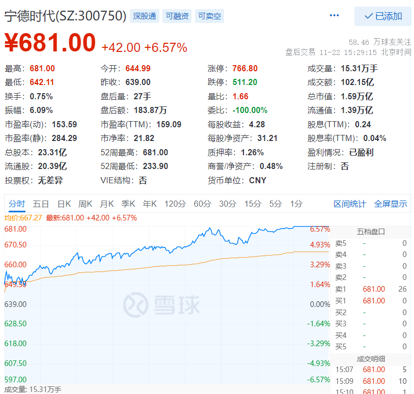
Task: Click the 每股收益 value 4.28
Action: (x=257, y=124)
